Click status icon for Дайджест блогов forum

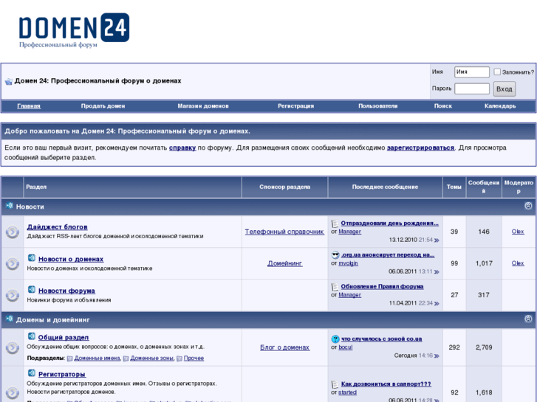click(x=13, y=232)
